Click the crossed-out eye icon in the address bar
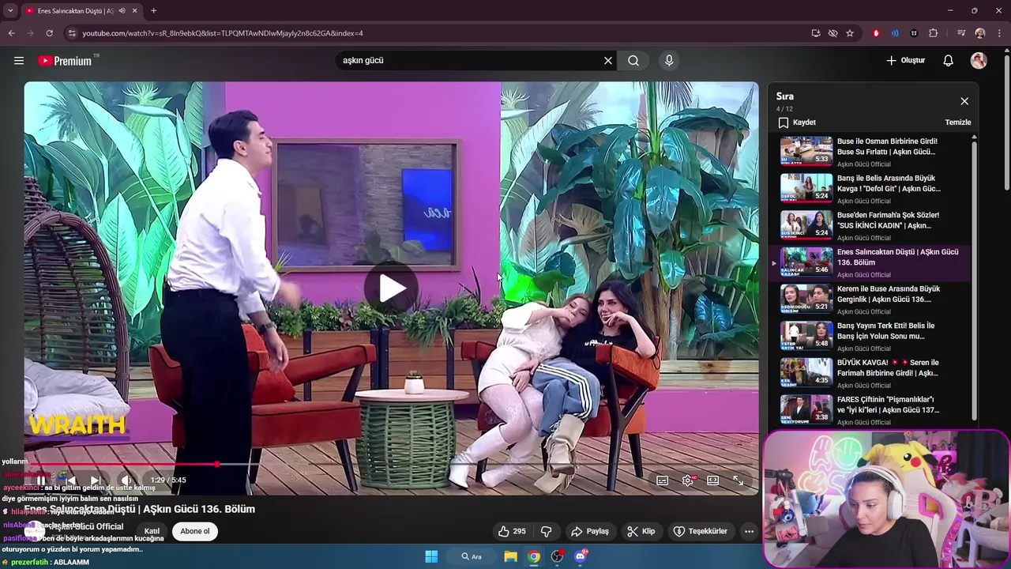Viewport: 1011px width, 569px height. point(832,33)
